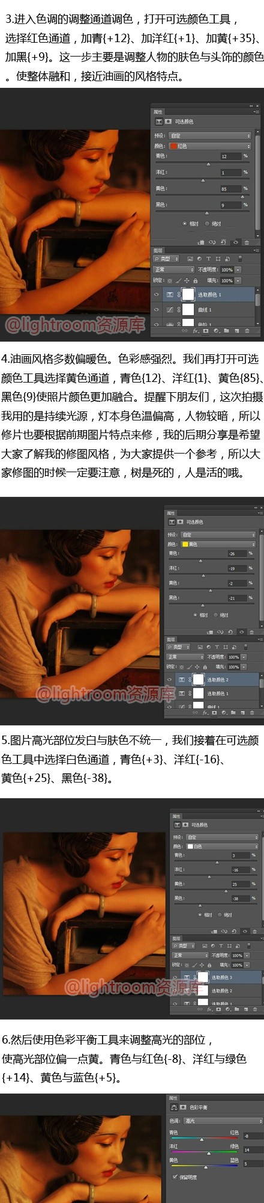
Task: Click the 红色 value field showing -8 in color balance
Action: (253, 1136)
